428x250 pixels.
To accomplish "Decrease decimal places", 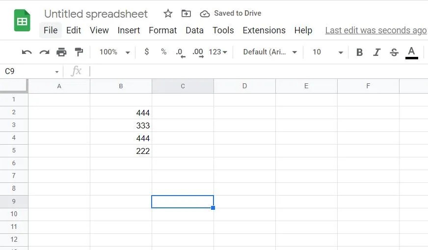I will 181,52.
